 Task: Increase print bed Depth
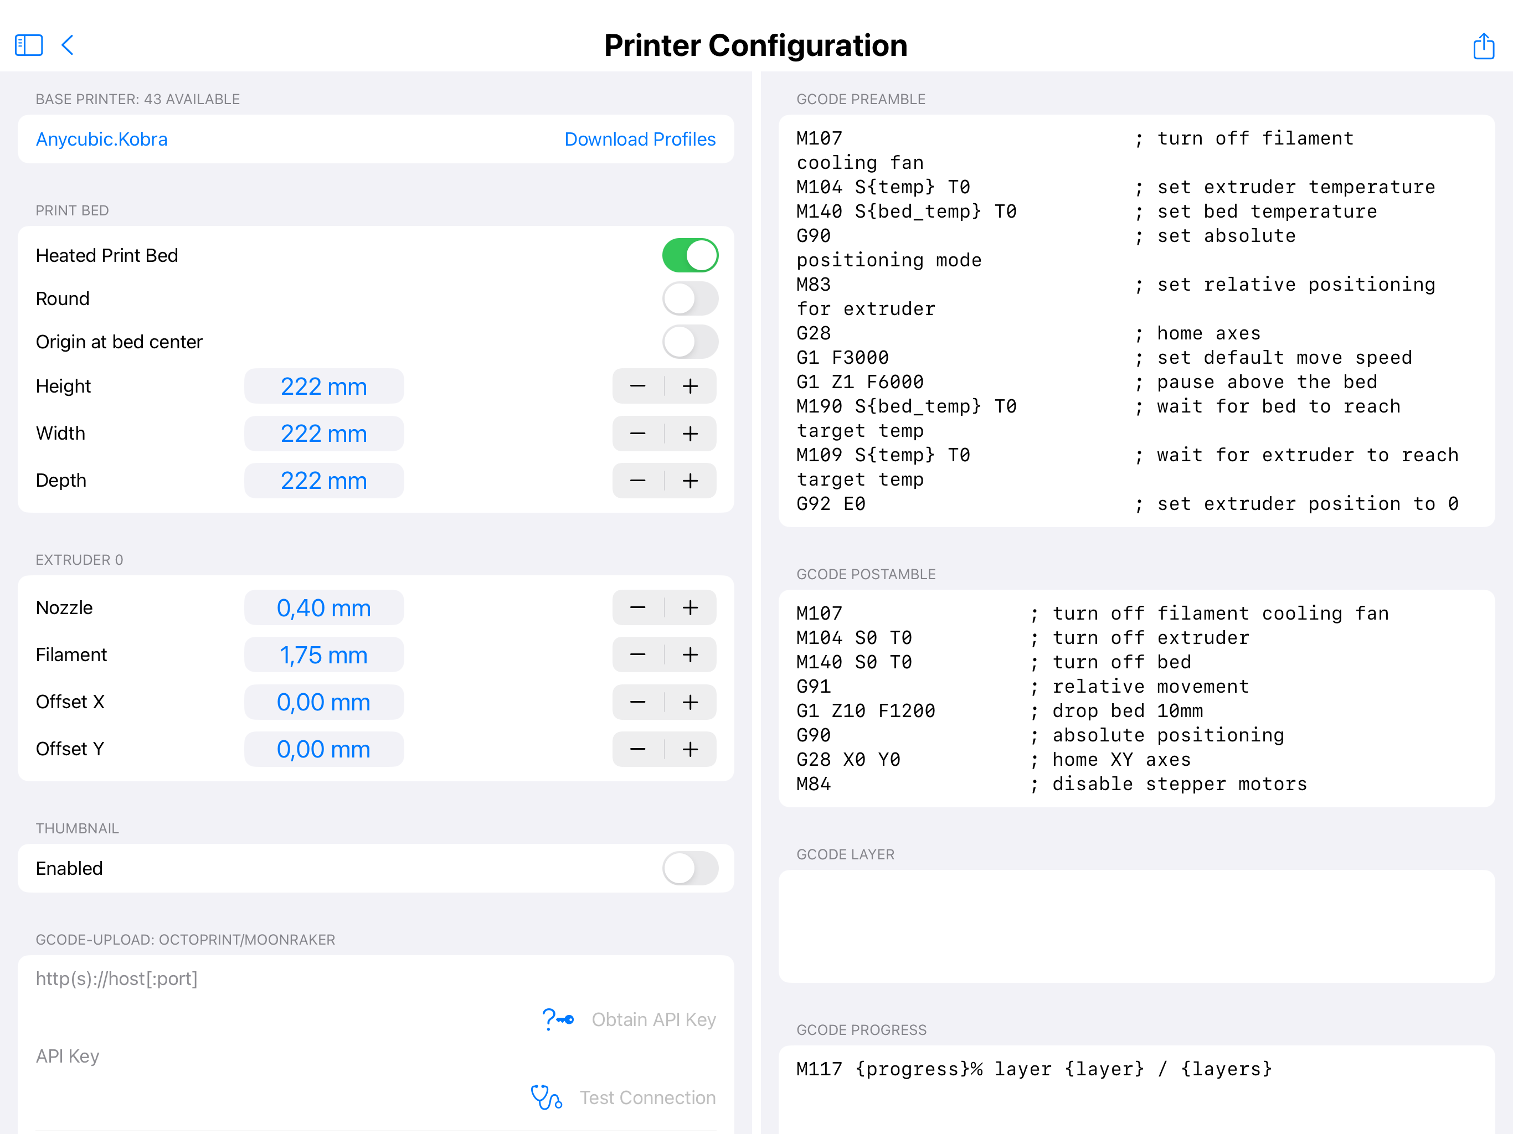click(x=690, y=481)
